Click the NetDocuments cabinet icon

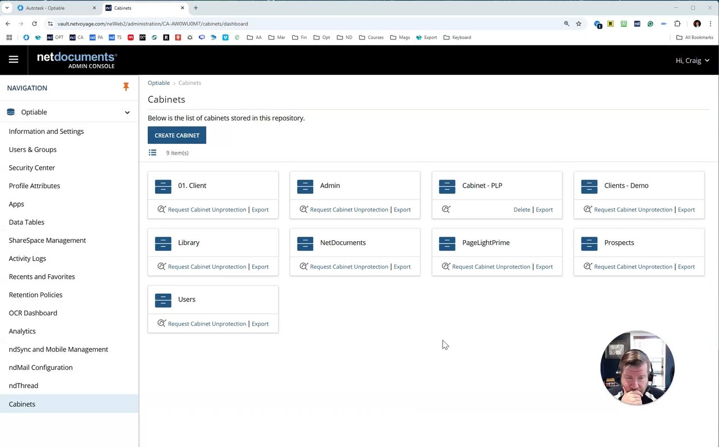pos(305,243)
